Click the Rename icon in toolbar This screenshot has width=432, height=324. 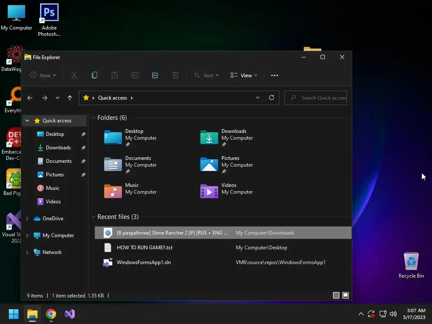coord(135,75)
